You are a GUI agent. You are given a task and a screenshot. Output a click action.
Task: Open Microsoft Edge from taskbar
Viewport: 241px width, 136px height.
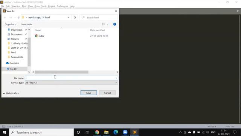[x=116, y=132]
